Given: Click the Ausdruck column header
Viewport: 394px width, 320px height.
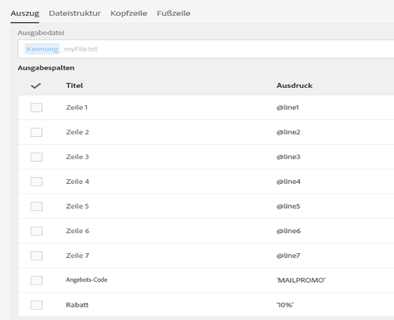Looking at the screenshot, I should pos(294,86).
